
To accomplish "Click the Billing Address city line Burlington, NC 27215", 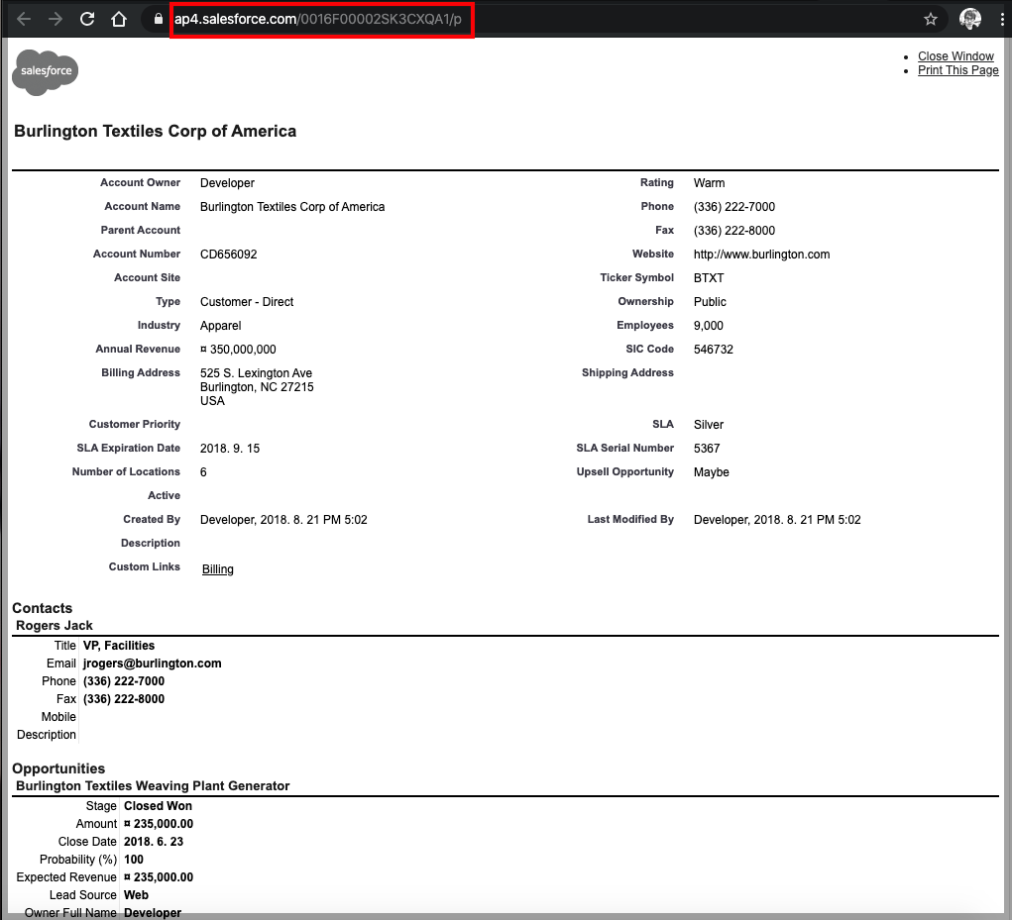I will (x=257, y=387).
